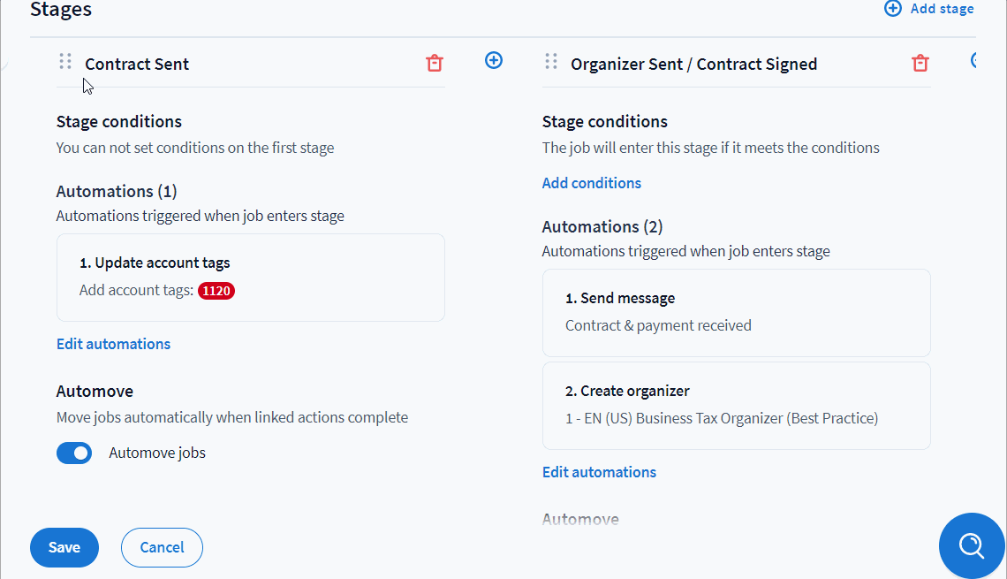Click Add conditions for Organizer Sent stage
Viewport: 1007px width, 579px height.
(x=591, y=183)
